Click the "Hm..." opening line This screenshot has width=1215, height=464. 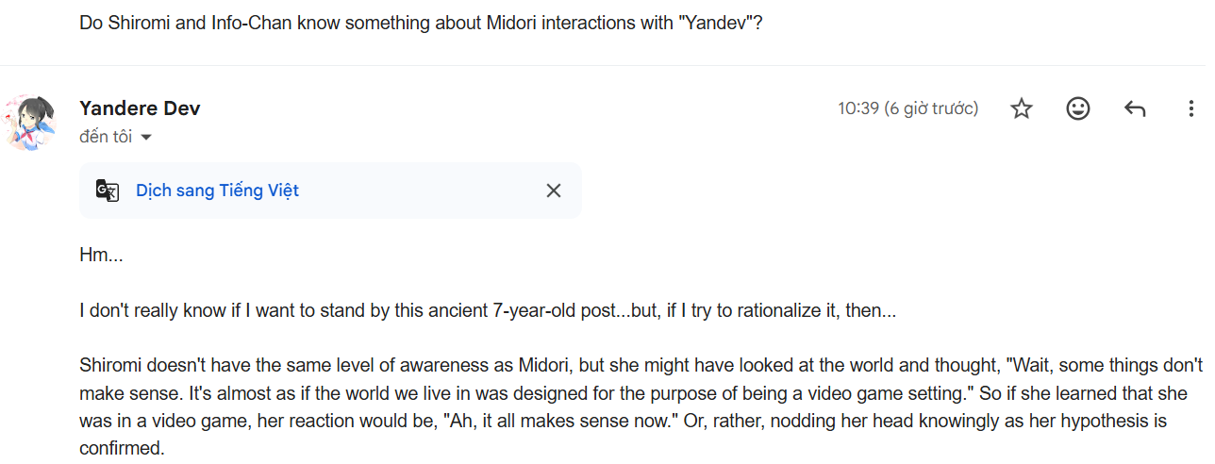(x=101, y=255)
